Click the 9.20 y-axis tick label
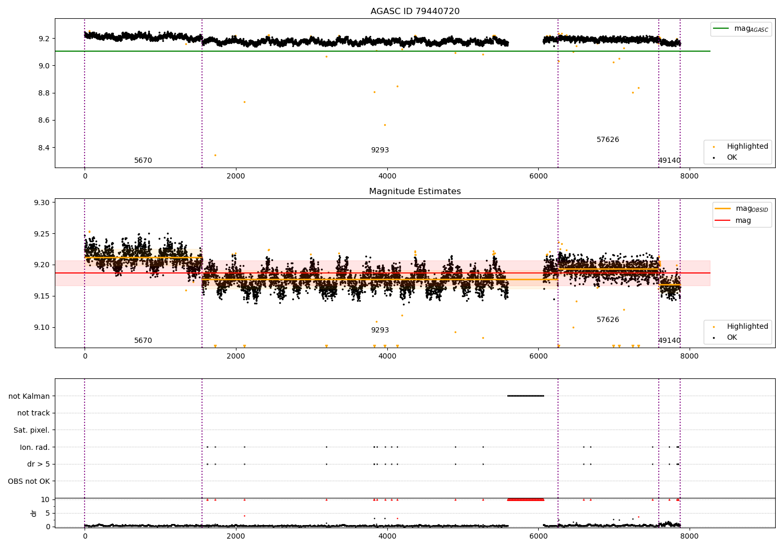The width and height of the screenshot is (783, 548). [42, 265]
